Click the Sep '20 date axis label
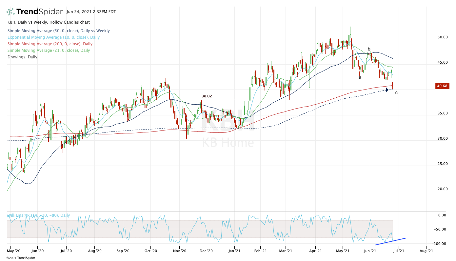 [x=123, y=251]
